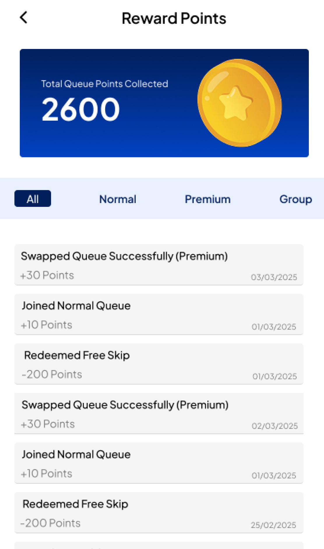Click the gold coin icon

pos(240,103)
